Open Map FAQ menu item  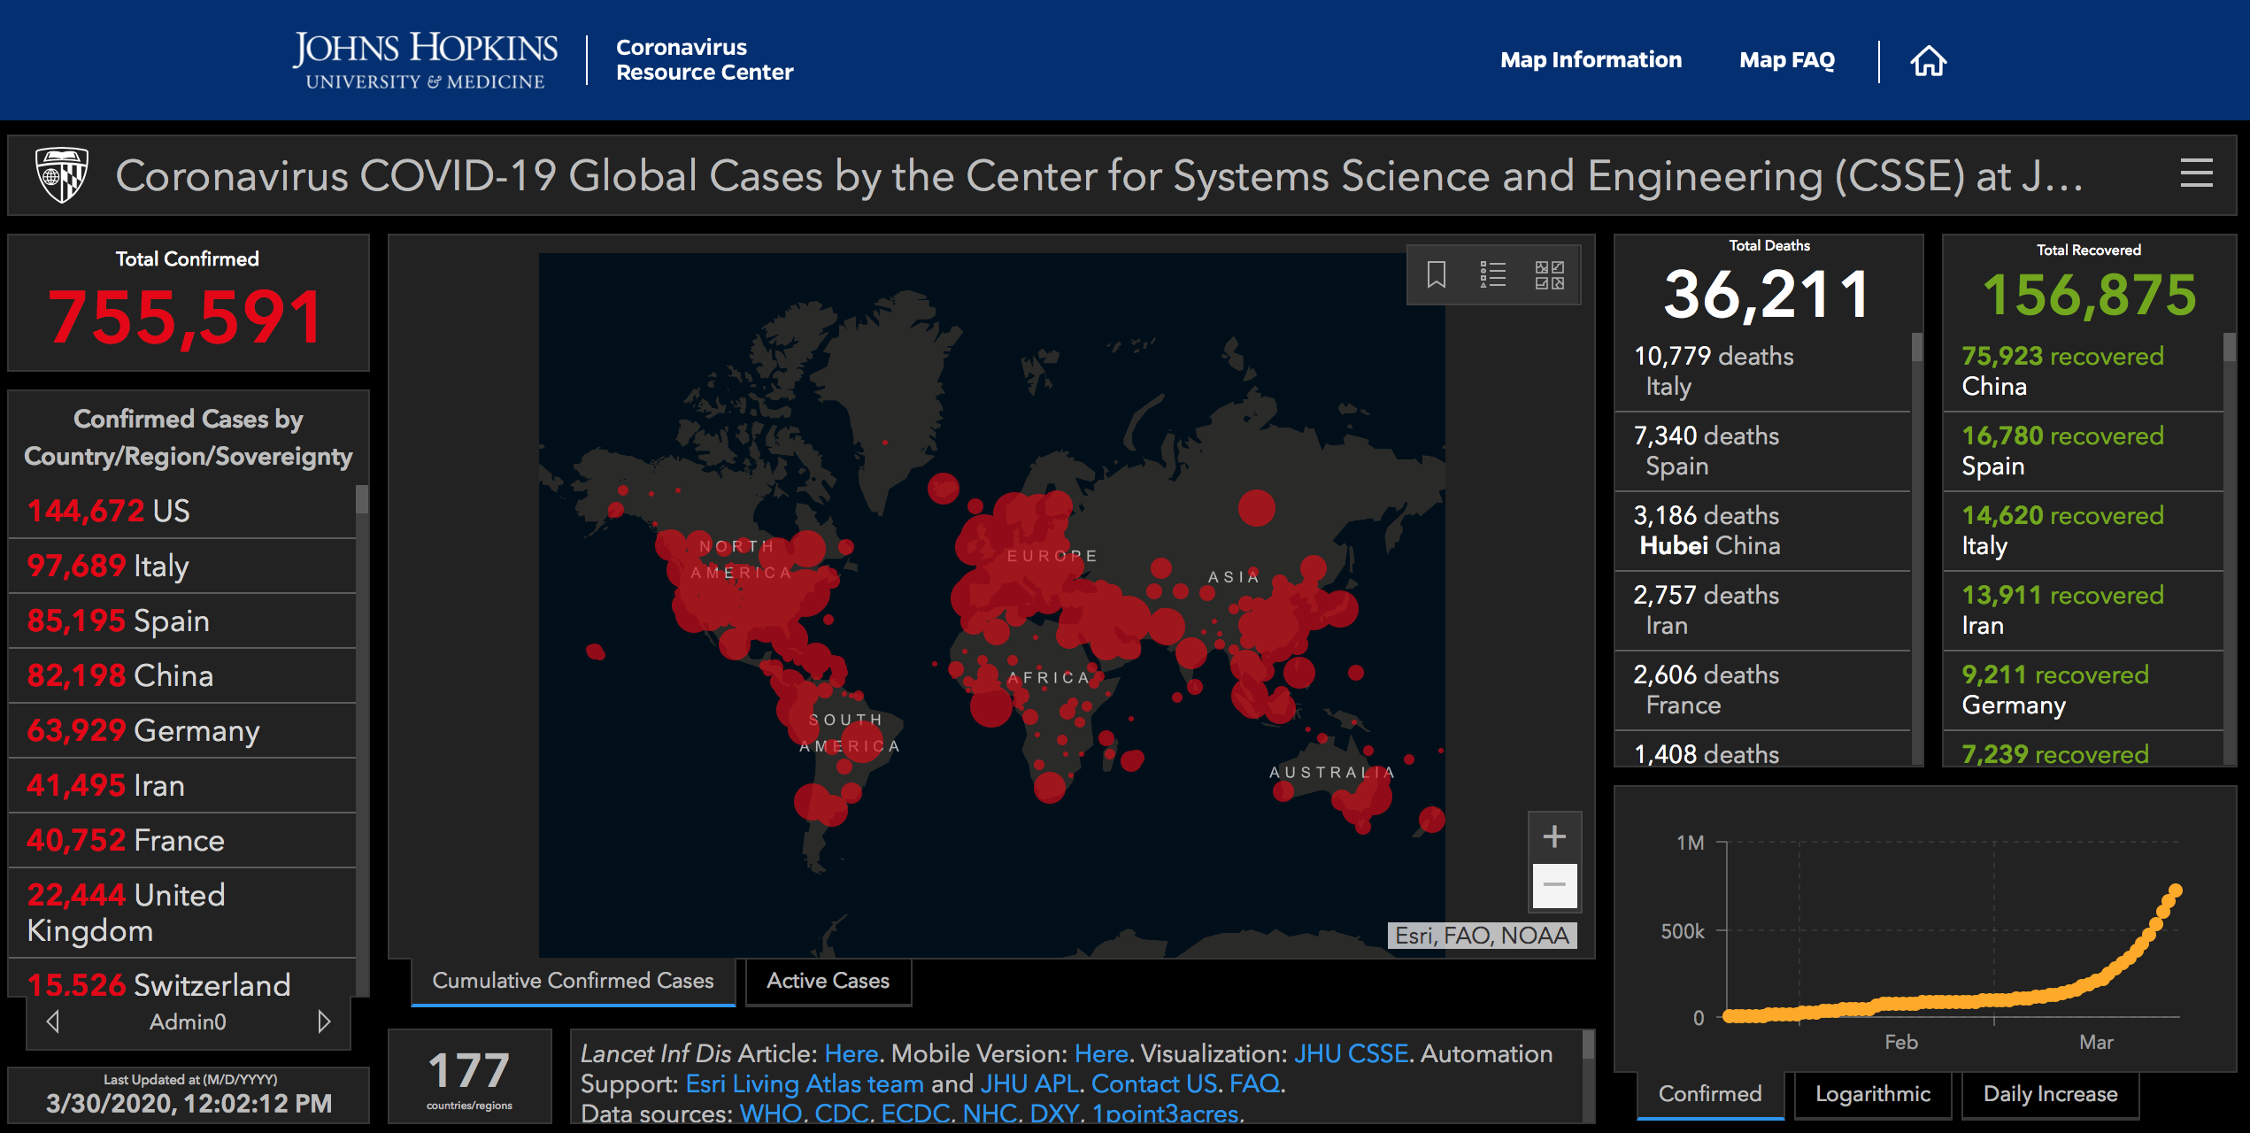click(1786, 60)
